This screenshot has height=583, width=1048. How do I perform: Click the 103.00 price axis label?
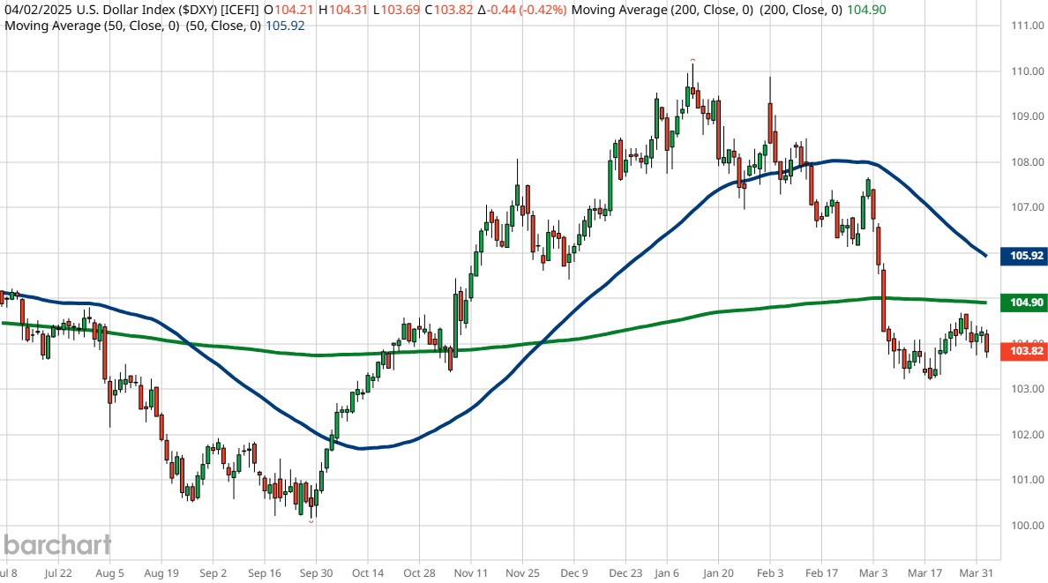point(1028,389)
